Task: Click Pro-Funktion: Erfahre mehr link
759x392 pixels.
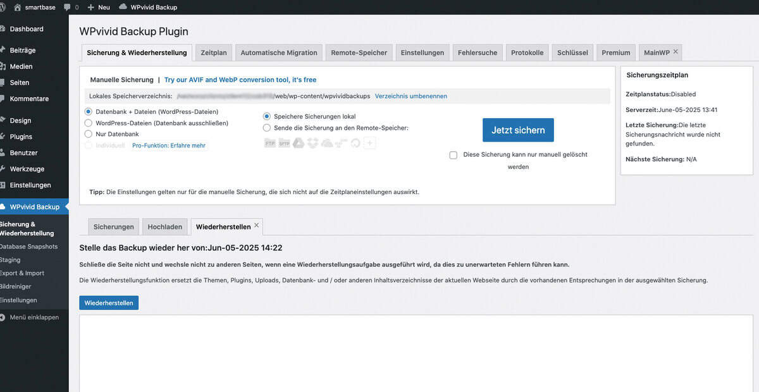Action: (x=169, y=145)
